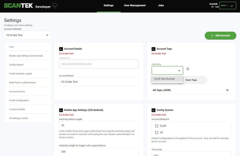Click the Account Name field
Image resolution: width=240 pixels, height=156 pixels.
click(99, 82)
